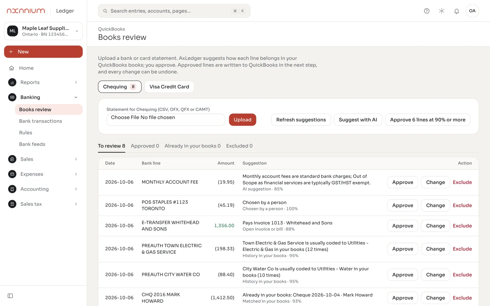Open Already in your books tab

pos(193,146)
